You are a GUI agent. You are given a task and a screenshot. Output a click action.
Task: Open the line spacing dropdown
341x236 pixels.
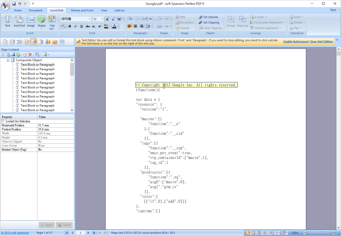[x=149, y=26]
